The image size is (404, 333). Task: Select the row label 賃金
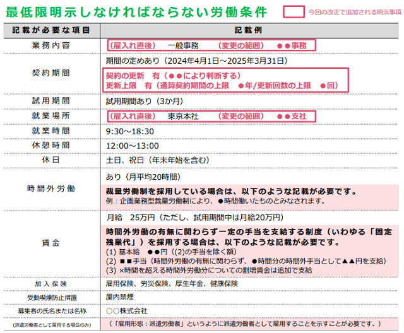51,243
